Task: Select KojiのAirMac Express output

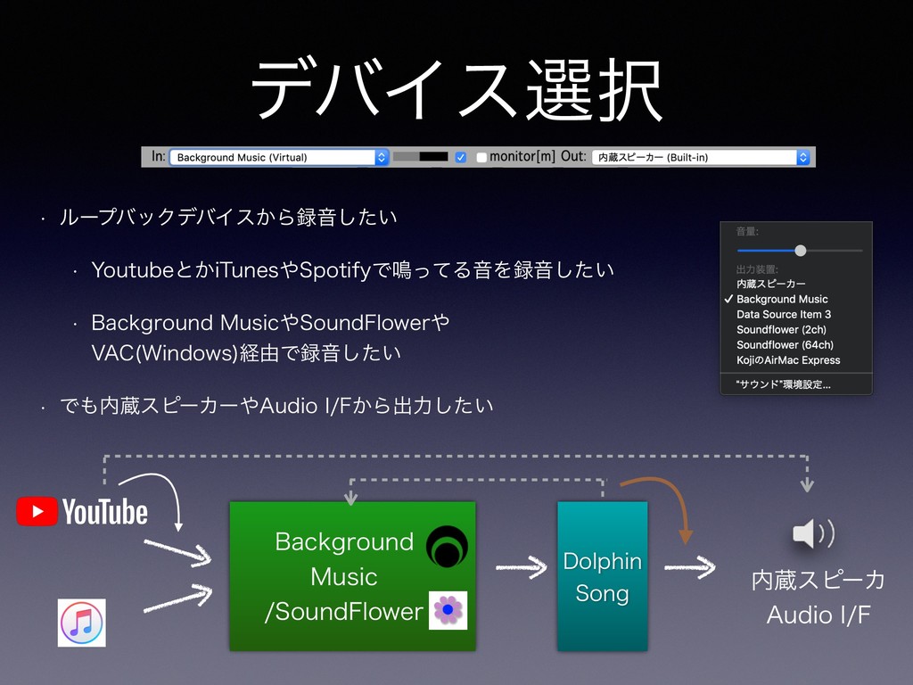Action: [x=788, y=360]
